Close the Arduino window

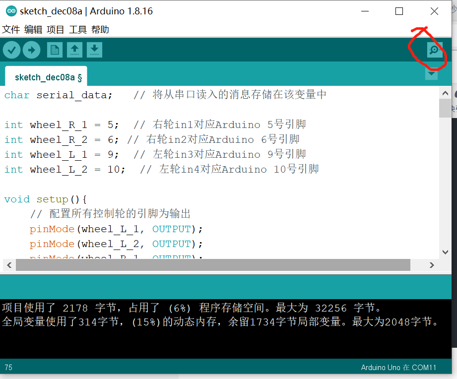click(x=434, y=11)
